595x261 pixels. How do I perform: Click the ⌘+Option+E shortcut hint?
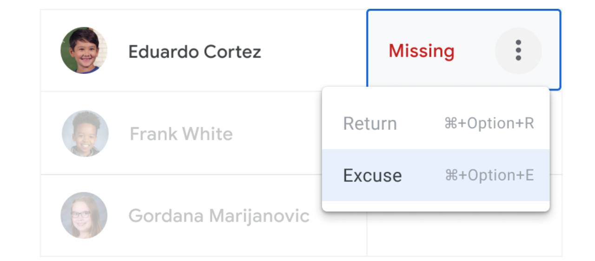coord(489,175)
